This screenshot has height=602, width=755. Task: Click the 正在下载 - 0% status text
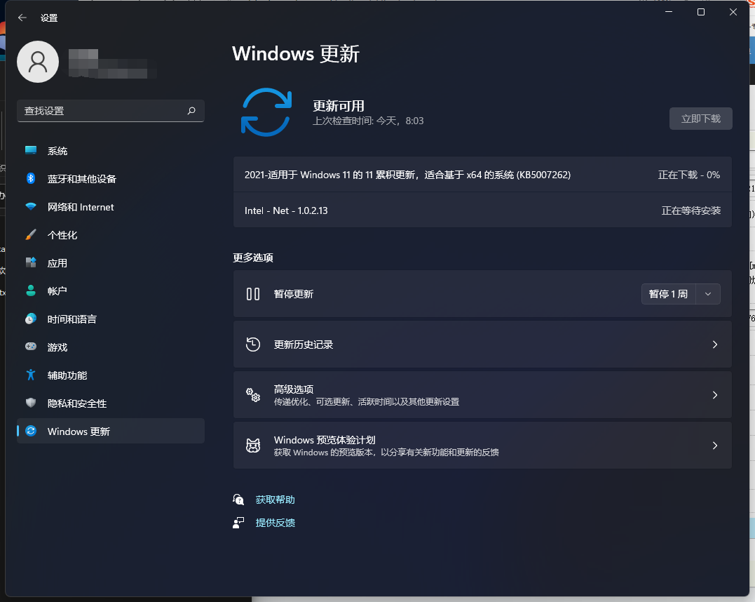(x=689, y=175)
